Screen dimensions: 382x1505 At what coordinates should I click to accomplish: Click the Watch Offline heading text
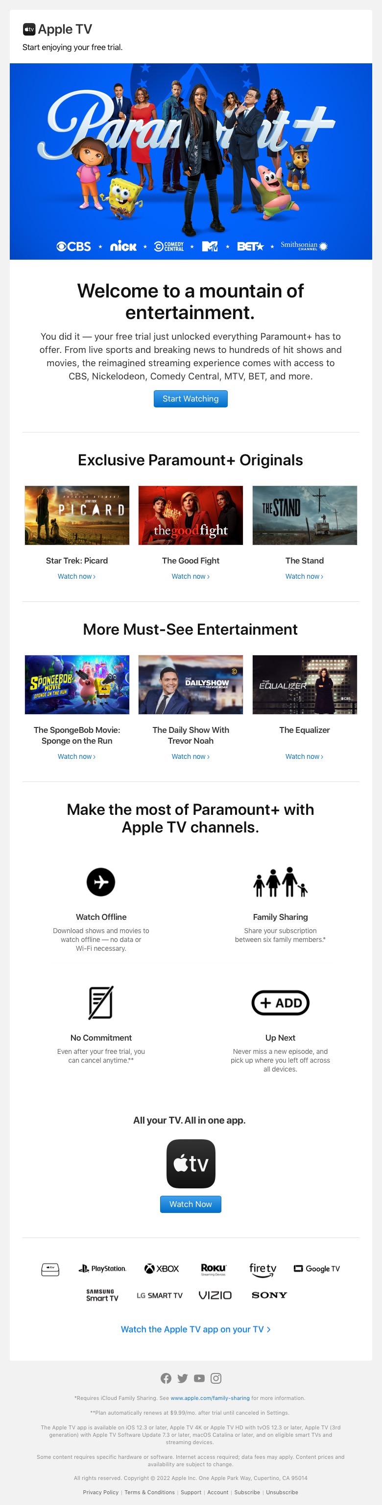[x=101, y=916]
